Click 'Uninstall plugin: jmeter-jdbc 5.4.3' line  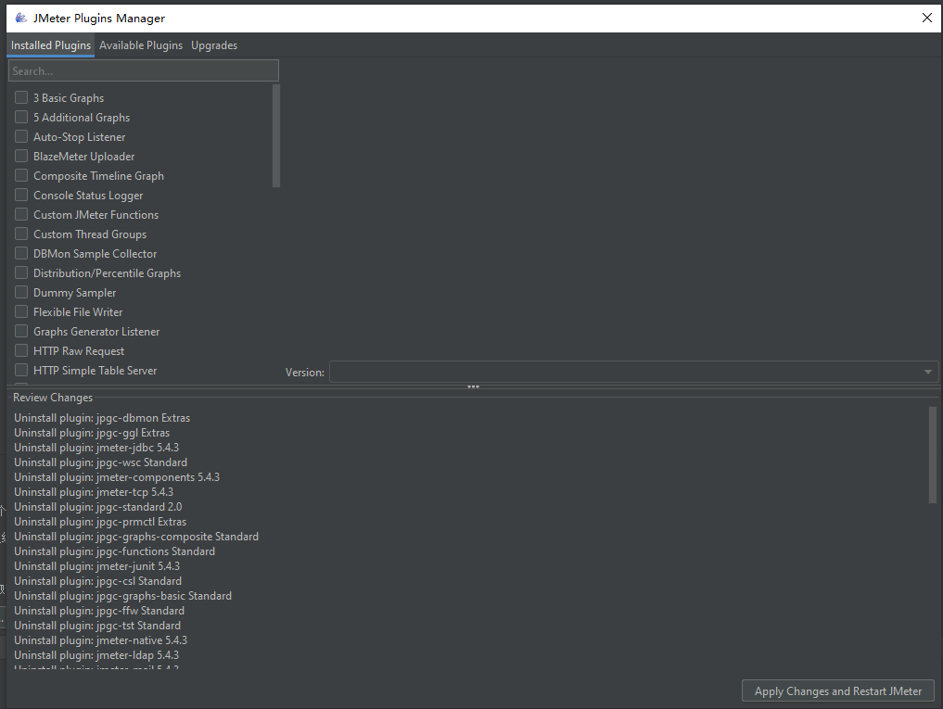click(96, 448)
